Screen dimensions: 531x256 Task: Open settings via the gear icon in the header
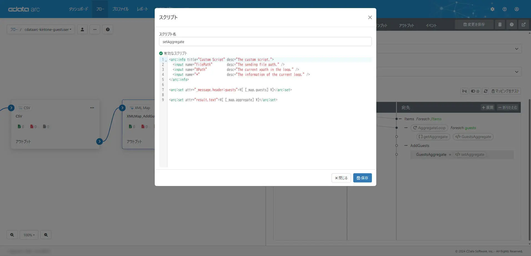pyautogui.click(x=492, y=9)
